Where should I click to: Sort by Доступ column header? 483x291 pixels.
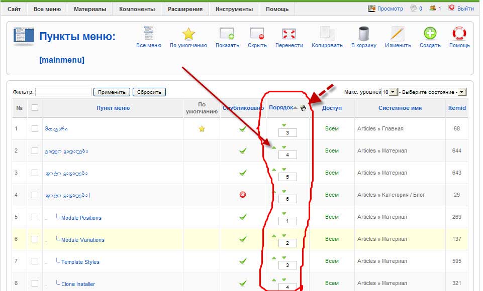pyautogui.click(x=332, y=108)
